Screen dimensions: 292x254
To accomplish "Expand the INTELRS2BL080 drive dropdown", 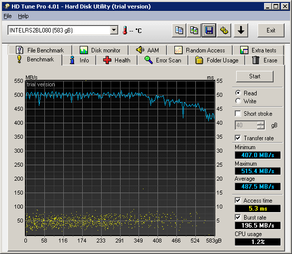I will click(x=114, y=30).
